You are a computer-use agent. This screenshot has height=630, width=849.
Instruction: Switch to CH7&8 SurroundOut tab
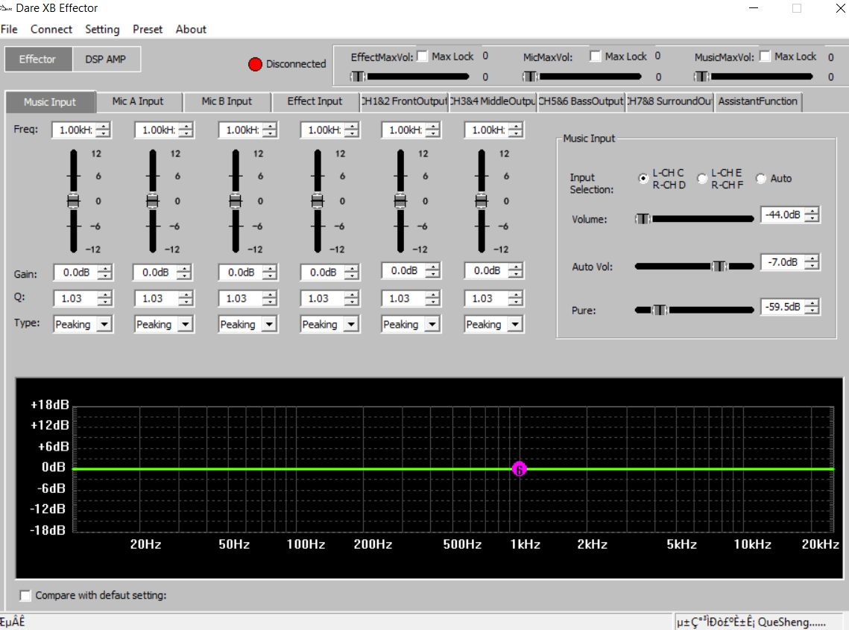point(669,102)
